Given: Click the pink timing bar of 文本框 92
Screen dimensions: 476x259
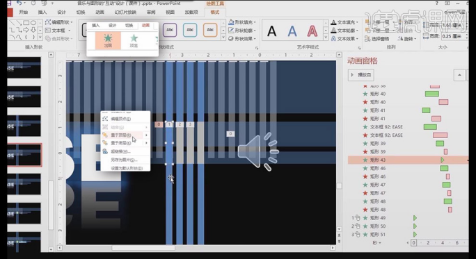Looking at the screenshot, I should tap(440, 135).
